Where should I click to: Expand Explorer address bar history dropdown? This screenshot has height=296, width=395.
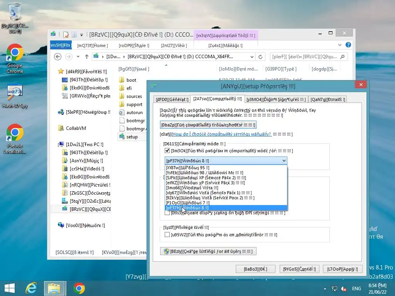point(252,57)
